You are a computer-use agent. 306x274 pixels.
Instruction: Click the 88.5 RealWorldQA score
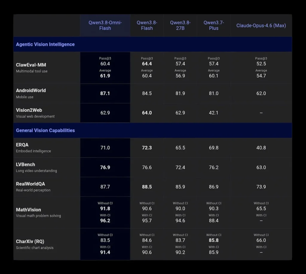(147, 187)
